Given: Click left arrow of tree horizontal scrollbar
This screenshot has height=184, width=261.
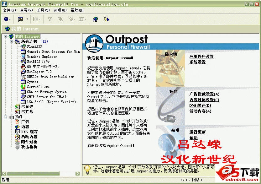Looking at the screenshot, I should coord(4,174).
